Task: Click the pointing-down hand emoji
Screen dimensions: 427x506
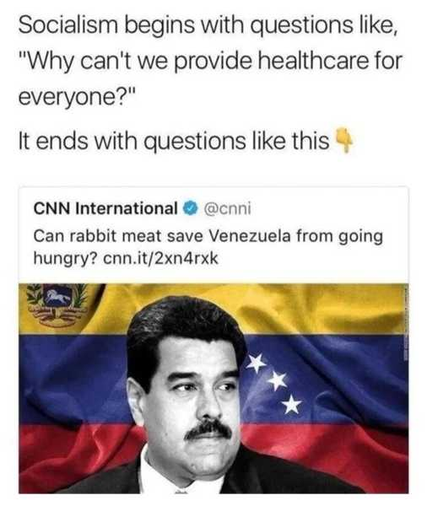Action: pyautogui.click(x=344, y=140)
